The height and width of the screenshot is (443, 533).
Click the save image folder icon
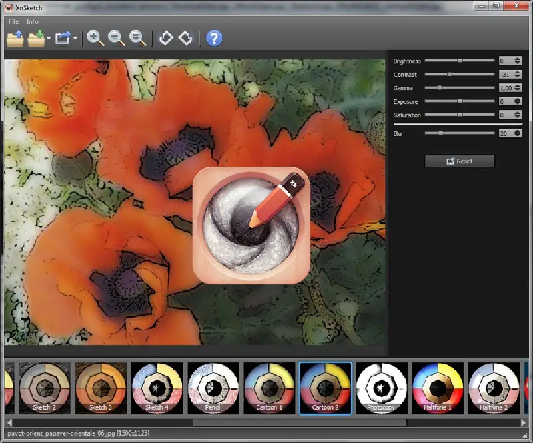click(x=36, y=38)
